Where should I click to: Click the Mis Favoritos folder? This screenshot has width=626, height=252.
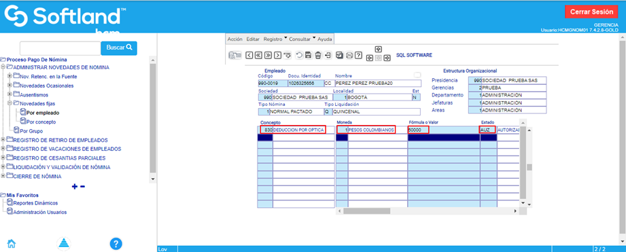coord(22,195)
